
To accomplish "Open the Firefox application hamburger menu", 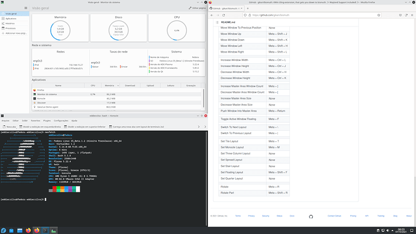I will click(x=412, y=15).
